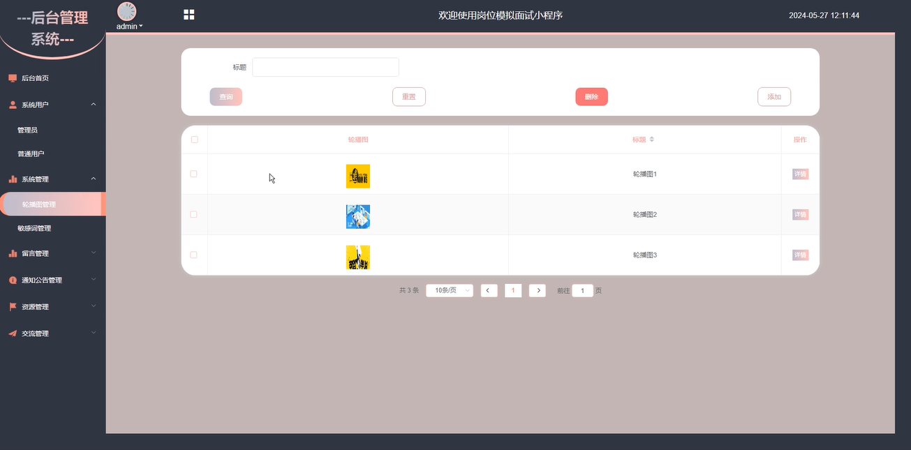Check the row checkbox for 轮播图2
The height and width of the screenshot is (450, 911).
(x=194, y=214)
